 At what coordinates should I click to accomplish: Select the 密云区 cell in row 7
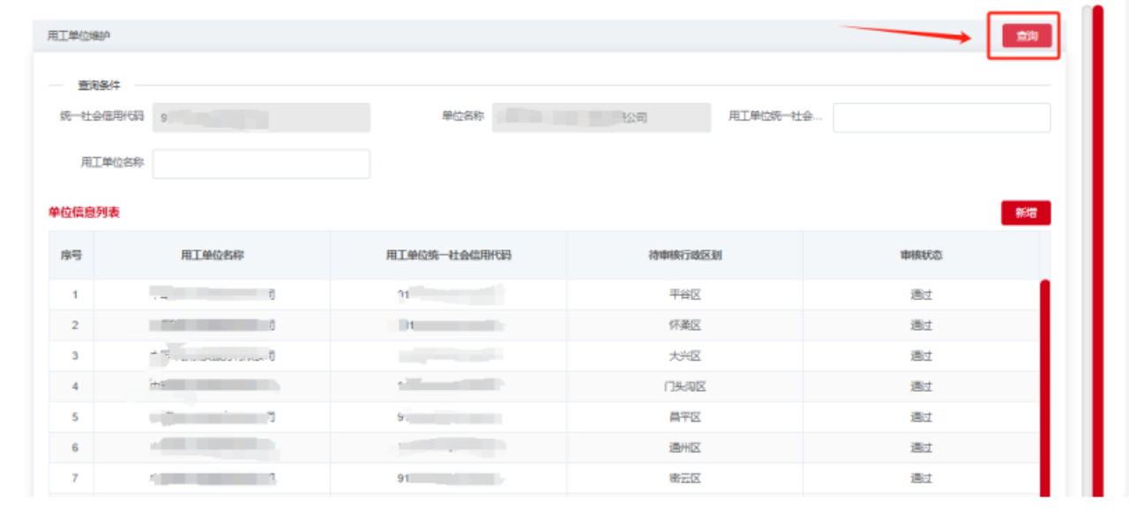(684, 478)
